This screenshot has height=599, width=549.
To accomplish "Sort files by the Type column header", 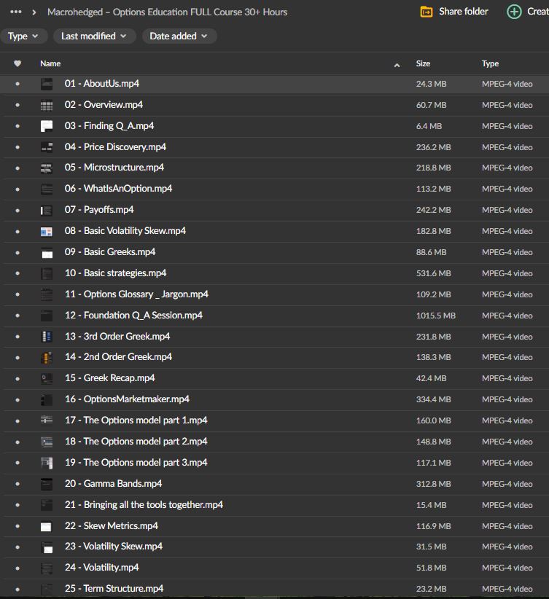I will (490, 64).
